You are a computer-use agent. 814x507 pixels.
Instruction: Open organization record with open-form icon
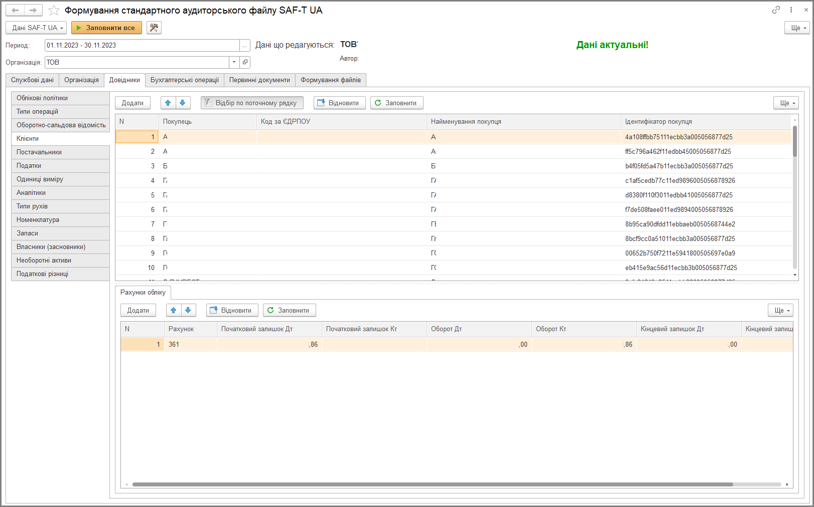pos(245,62)
